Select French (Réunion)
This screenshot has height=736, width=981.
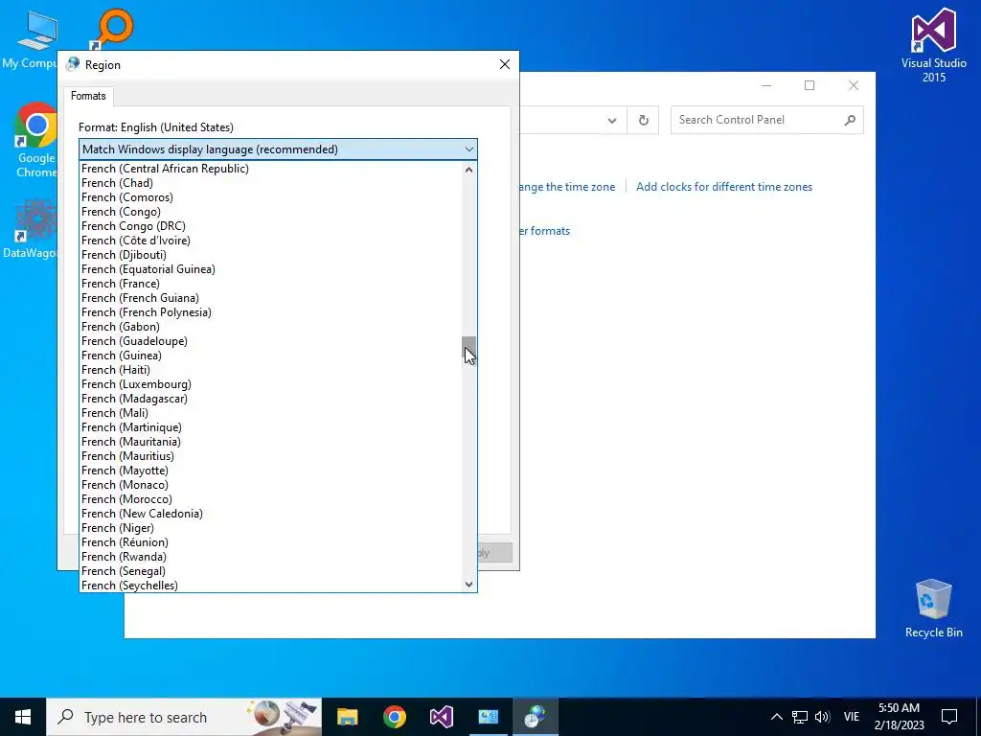(271, 542)
